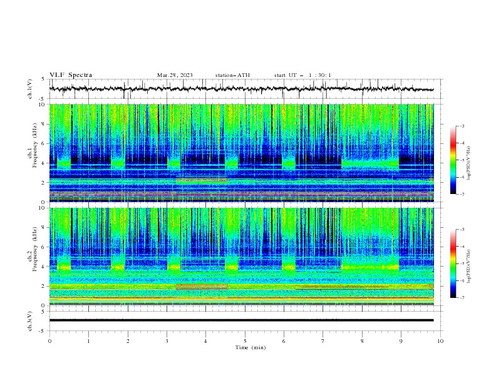Screen dimensions: 496x383
Task: Click the ch.1 spectrogram color bar
Action: (x=453, y=160)
